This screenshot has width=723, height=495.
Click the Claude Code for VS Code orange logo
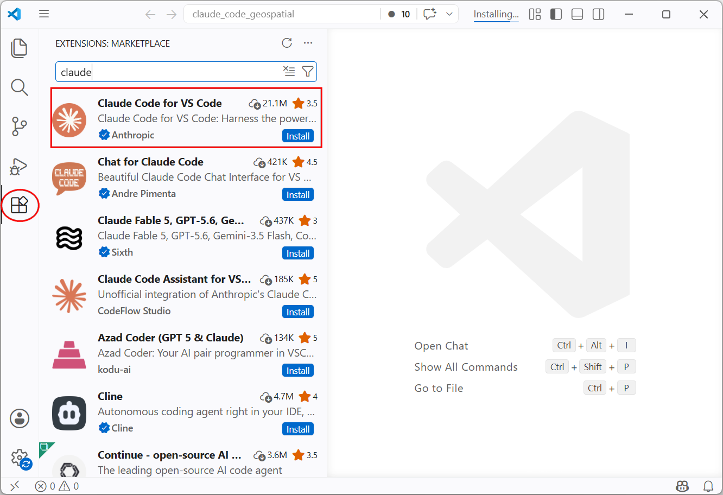point(69,120)
